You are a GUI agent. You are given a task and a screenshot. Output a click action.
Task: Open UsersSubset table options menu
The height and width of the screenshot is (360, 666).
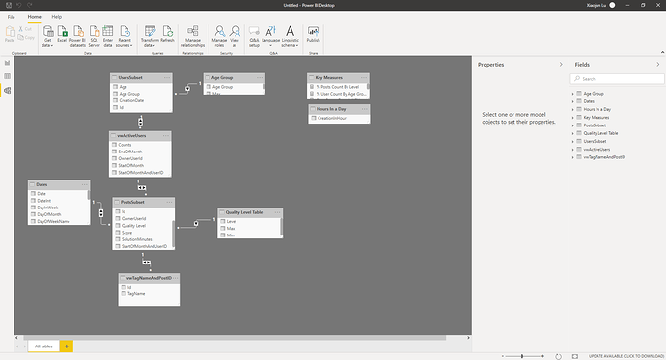166,77
